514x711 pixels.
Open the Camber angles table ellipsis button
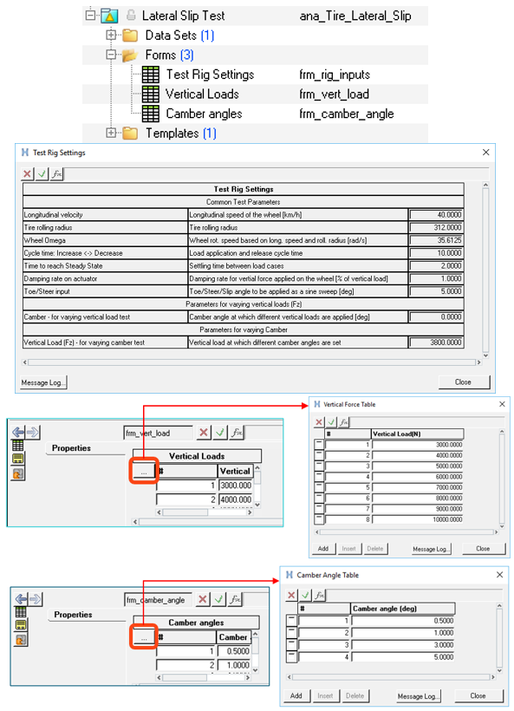coord(144,638)
